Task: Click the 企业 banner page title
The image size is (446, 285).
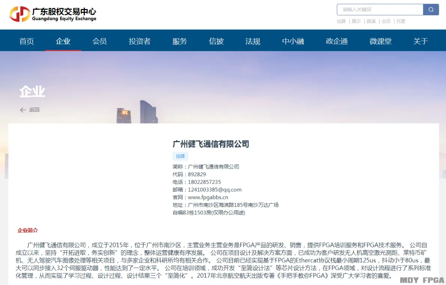Action: [32, 92]
